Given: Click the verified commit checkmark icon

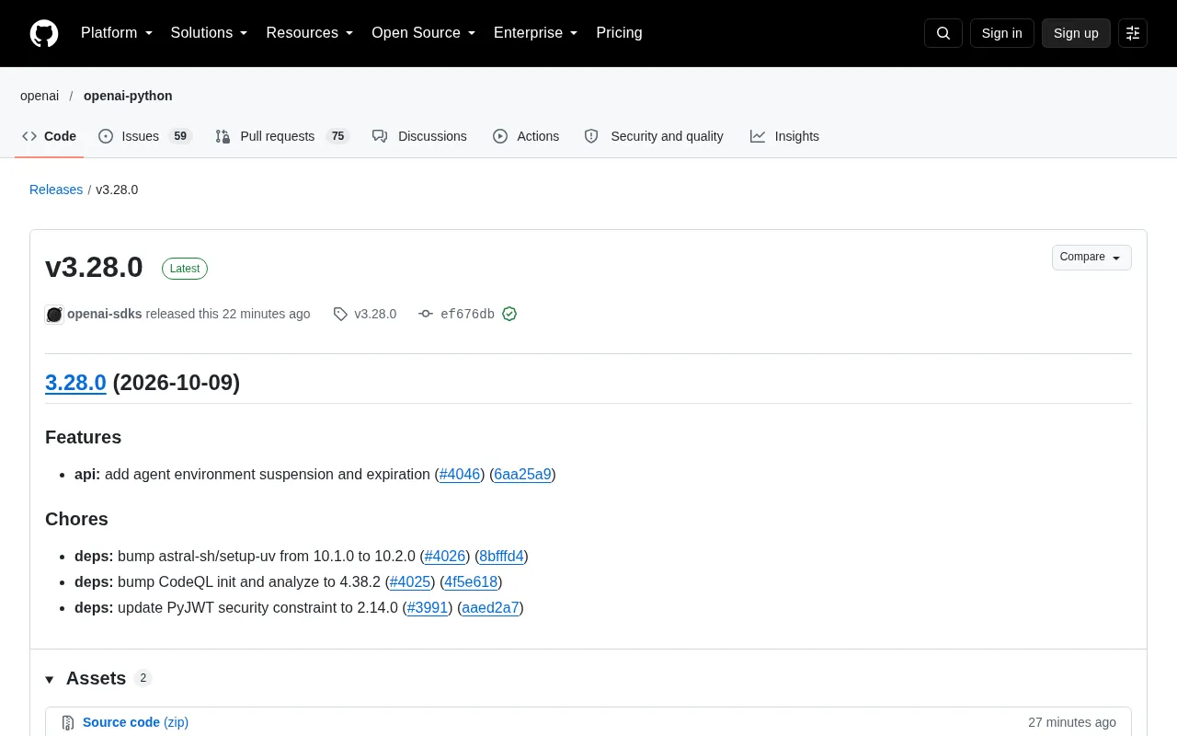Looking at the screenshot, I should pos(509,314).
